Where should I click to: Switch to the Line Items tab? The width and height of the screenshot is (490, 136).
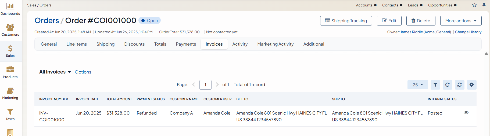77,44
